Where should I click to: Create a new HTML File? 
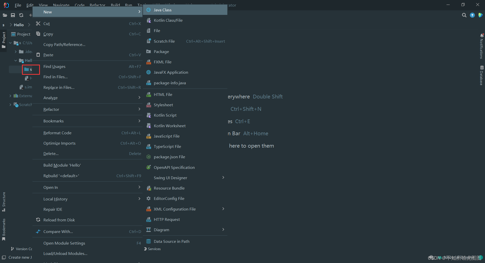185,94
